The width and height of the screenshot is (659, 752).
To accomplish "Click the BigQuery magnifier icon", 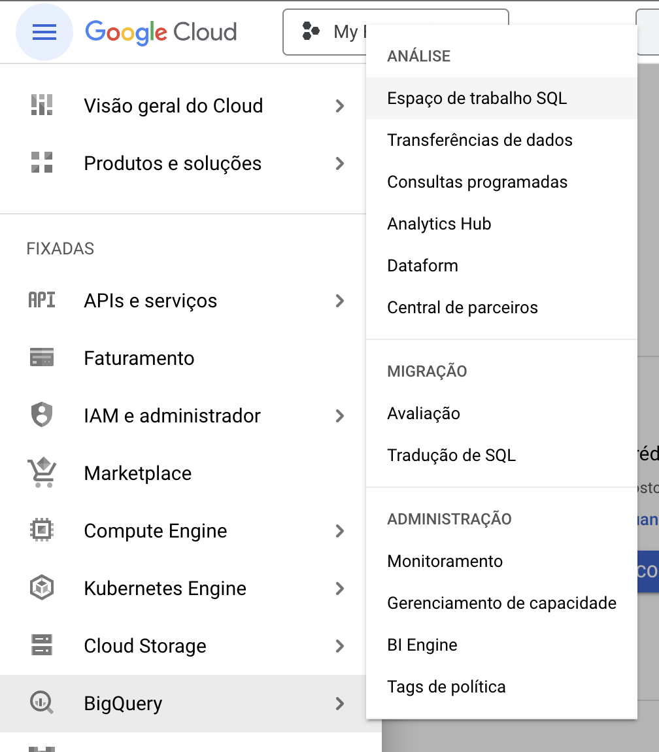I will [x=42, y=702].
